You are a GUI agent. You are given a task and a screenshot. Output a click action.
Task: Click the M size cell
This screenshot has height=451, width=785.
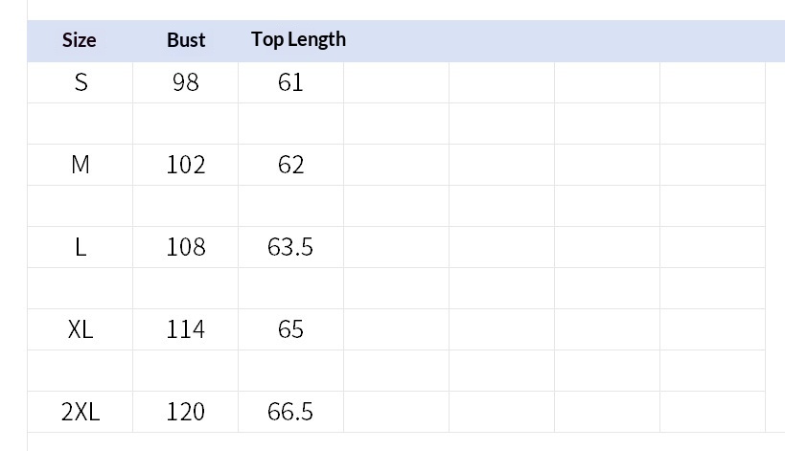pos(81,165)
